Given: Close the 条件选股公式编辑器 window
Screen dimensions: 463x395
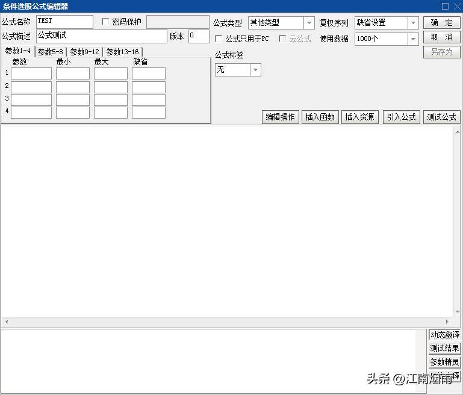Looking at the screenshot, I should pyautogui.click(x=457, y=6).
